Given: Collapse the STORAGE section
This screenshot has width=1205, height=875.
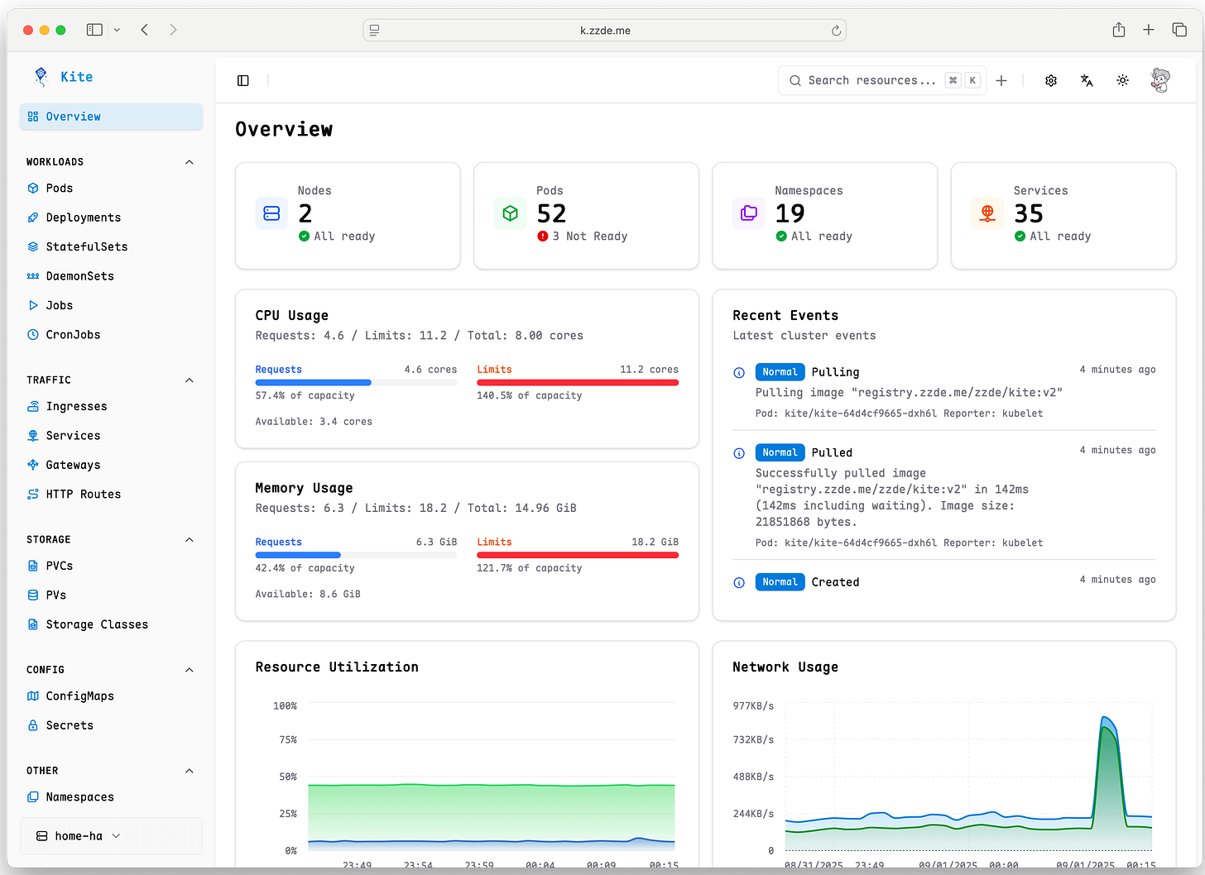Looking at the screenshot, I should tap(190, 540).
